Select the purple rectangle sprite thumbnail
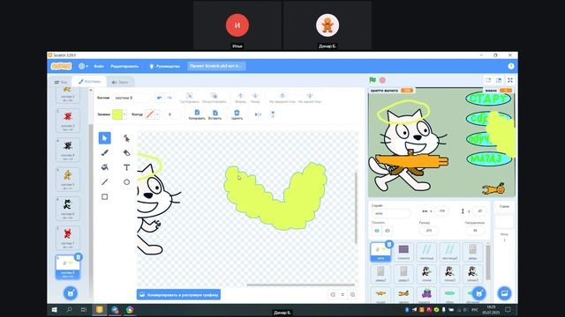 403,252
